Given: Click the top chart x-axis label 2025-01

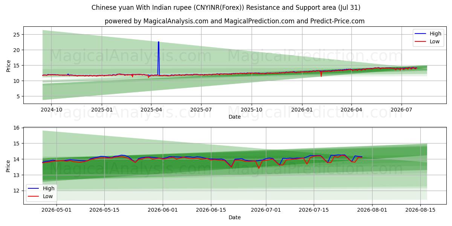Looking at the screenshot, I should point(102,110).
